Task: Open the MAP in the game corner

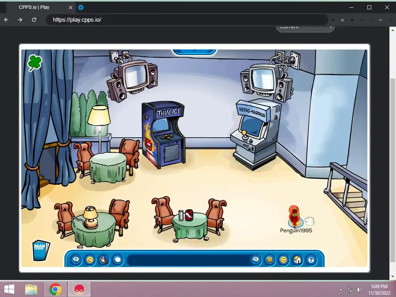Action: click(41, 250)
